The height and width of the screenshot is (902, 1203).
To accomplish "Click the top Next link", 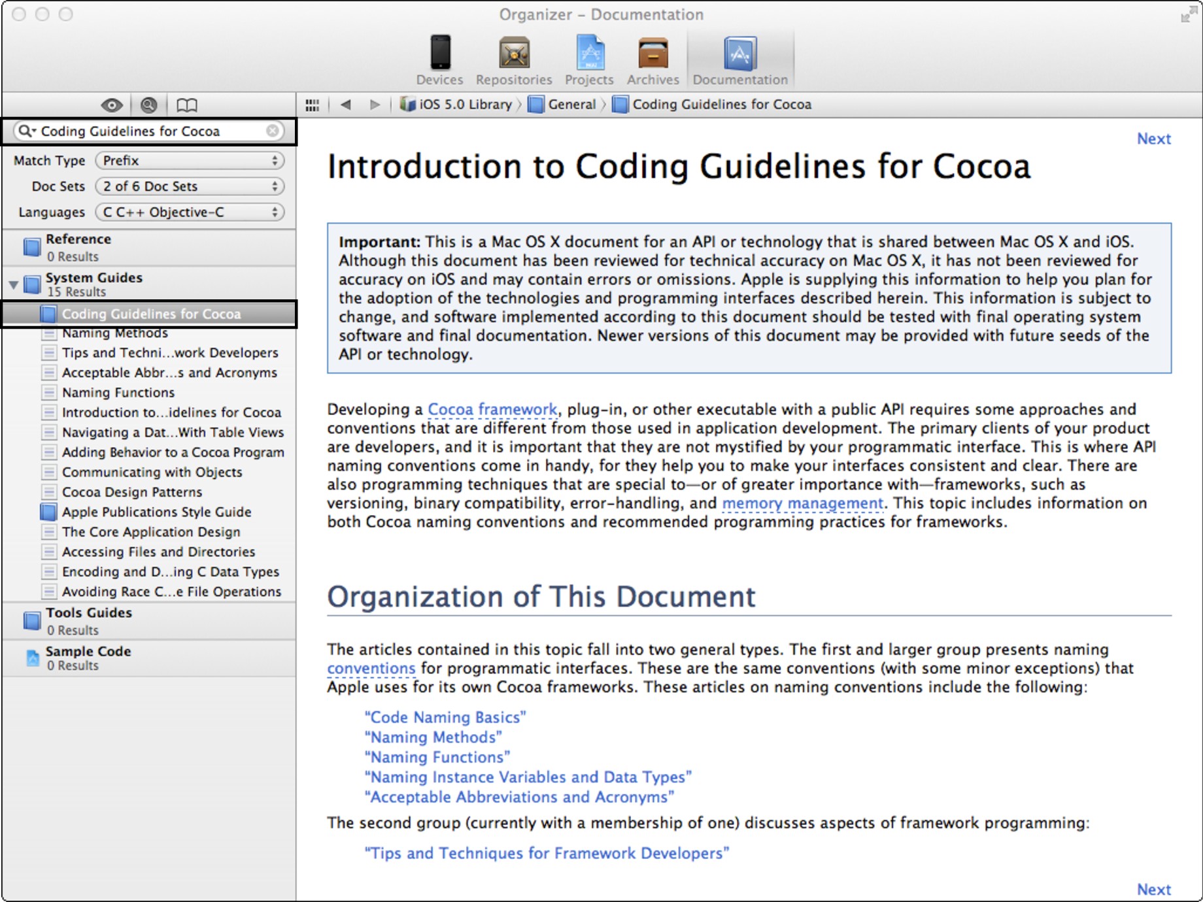I will (x=1153, y=139).
